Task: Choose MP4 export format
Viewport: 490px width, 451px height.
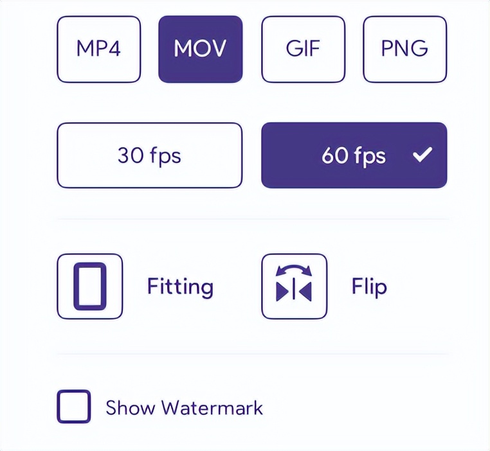Action: coord(98,49)
